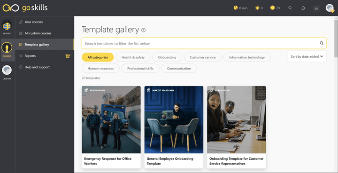The height and width of the screenshot is (173, 338).
Task: Open the Admin section icon
Action: pyautogui.click(x=7, y=25)
